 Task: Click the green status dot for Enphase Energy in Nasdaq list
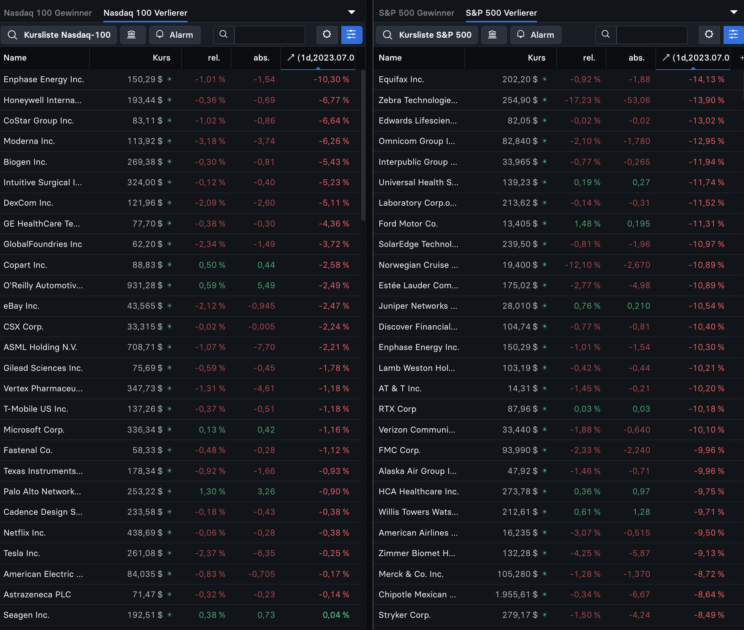tap(169, 79)
